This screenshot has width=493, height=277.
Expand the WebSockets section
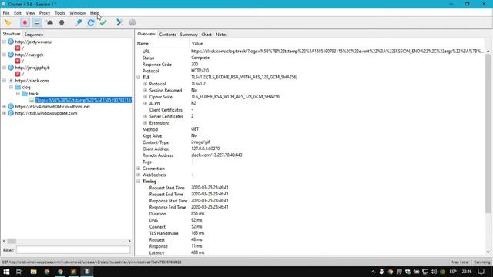click(x=139, y=175)
